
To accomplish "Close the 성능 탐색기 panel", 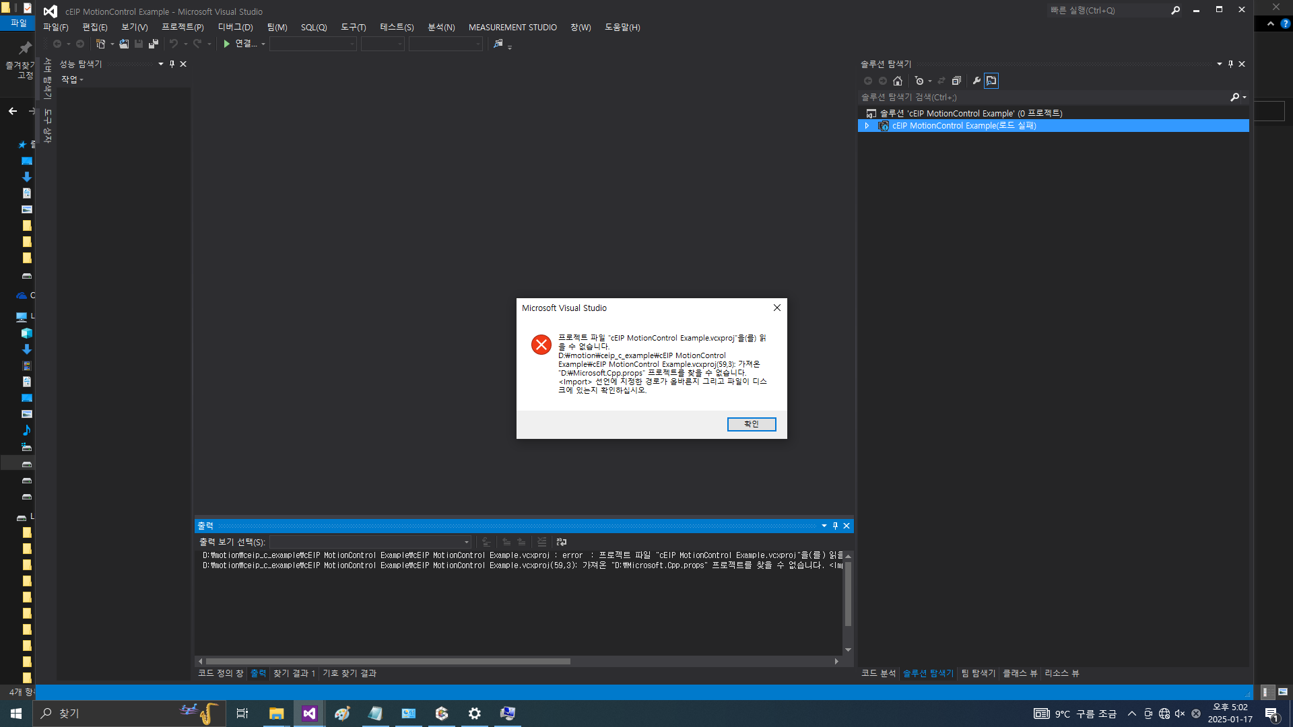I will [183, 64].
